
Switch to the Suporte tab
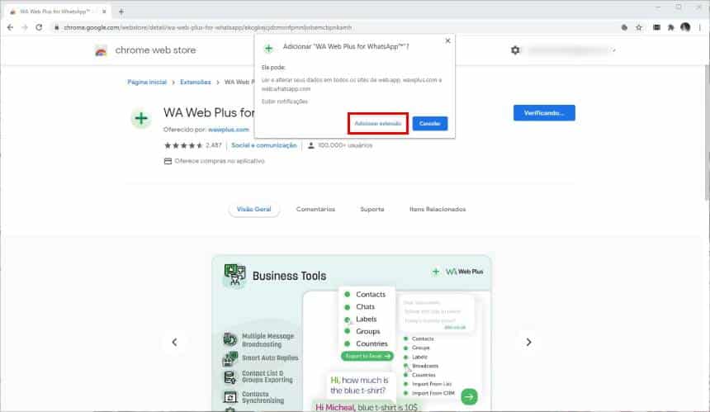click(x=372, y=209)
